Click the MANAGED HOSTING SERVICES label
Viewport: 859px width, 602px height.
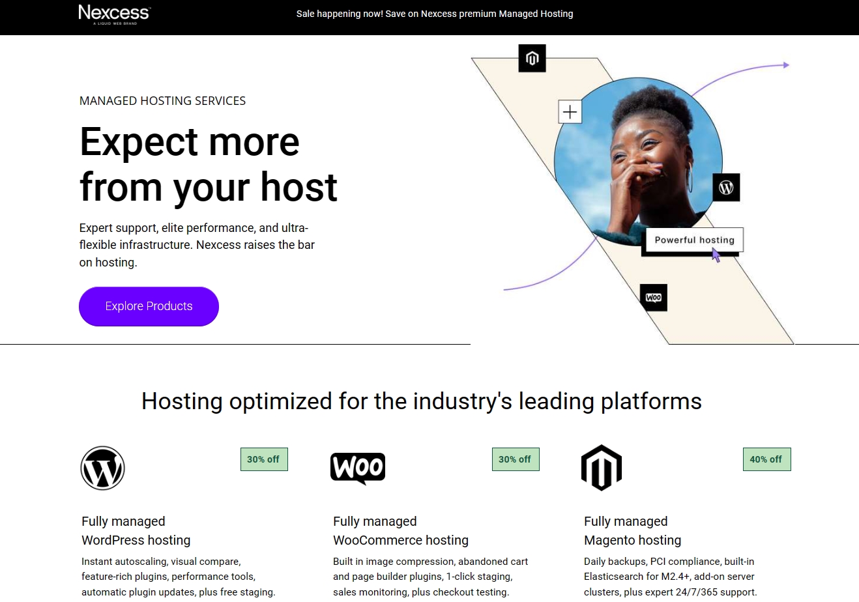(163, 101)
